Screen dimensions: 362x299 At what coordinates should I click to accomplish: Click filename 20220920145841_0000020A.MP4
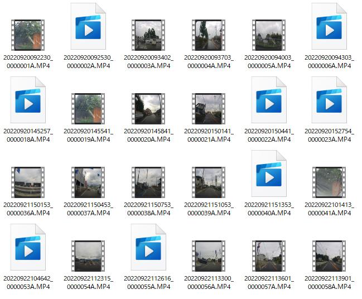click(x=149, y=136)
